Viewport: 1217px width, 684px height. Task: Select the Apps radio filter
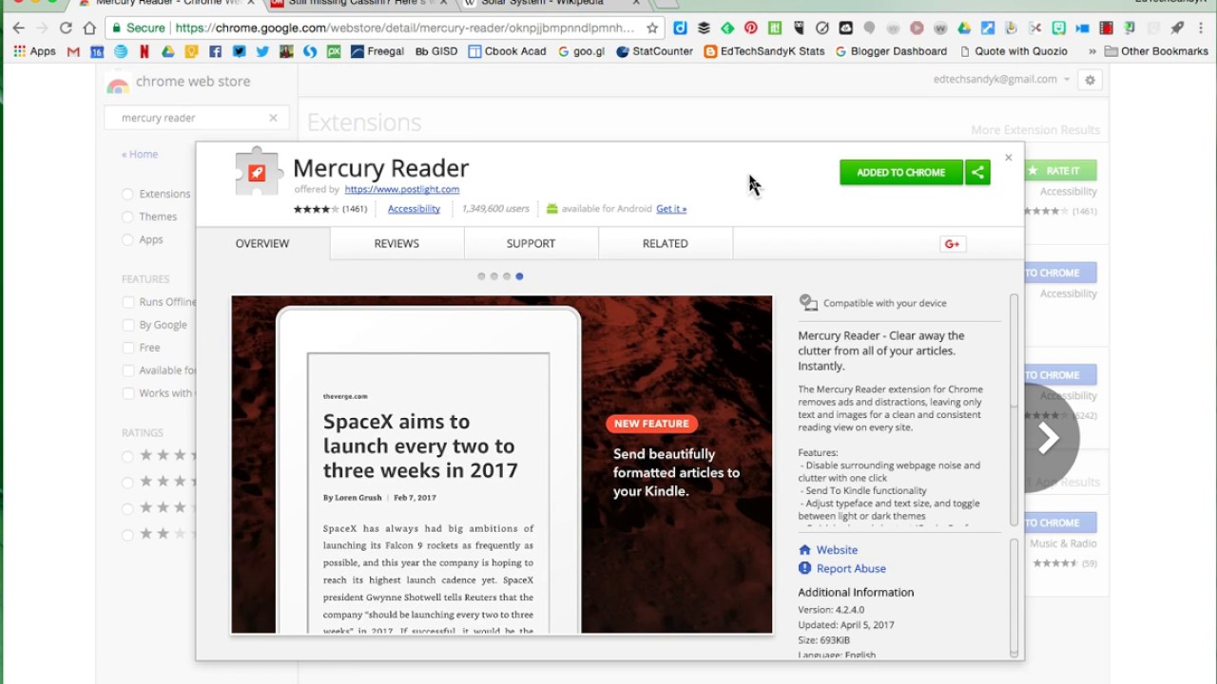tap(127, 239)
